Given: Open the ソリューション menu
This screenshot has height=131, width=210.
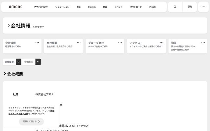Looking at the screenshot, I should [62, 7].
